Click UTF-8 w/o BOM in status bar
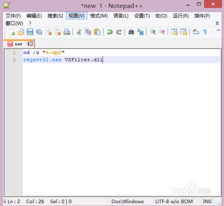 point(174,202)
